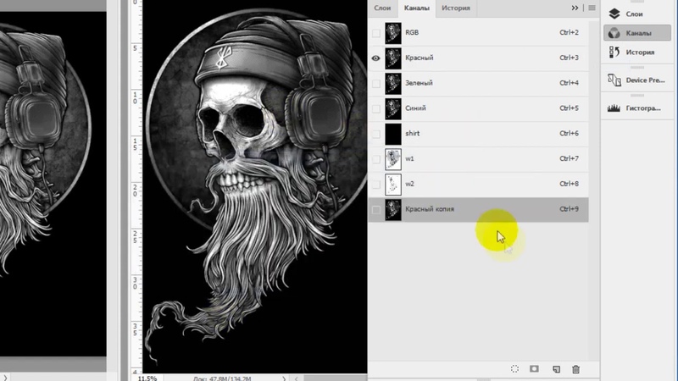Screen dimensions: 678x381
Task: Delete current channel trash icon
Action: click(x=576, y=369)
